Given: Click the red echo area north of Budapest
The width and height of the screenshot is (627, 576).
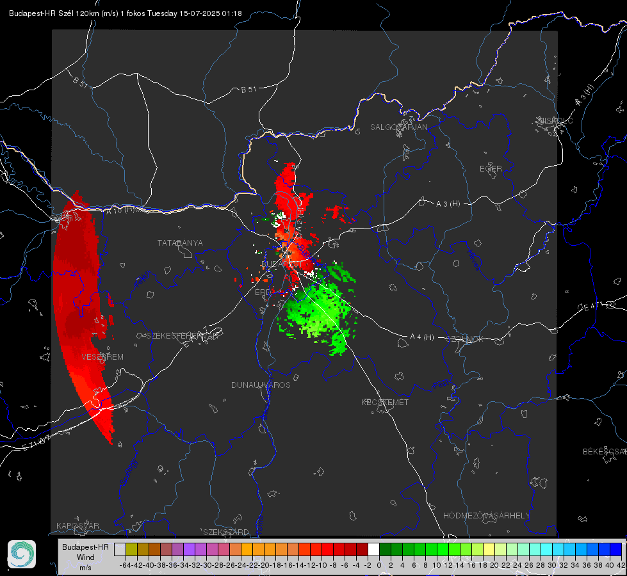Looking at the screenshot, I should tap(287, 196).
